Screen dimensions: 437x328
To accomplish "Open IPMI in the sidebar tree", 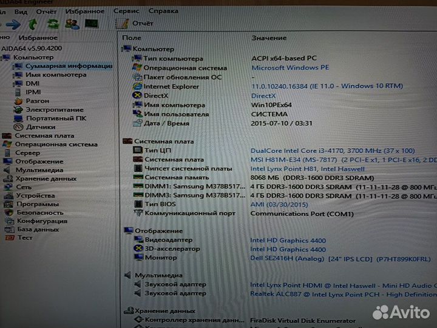I will (x=33, y=92).
